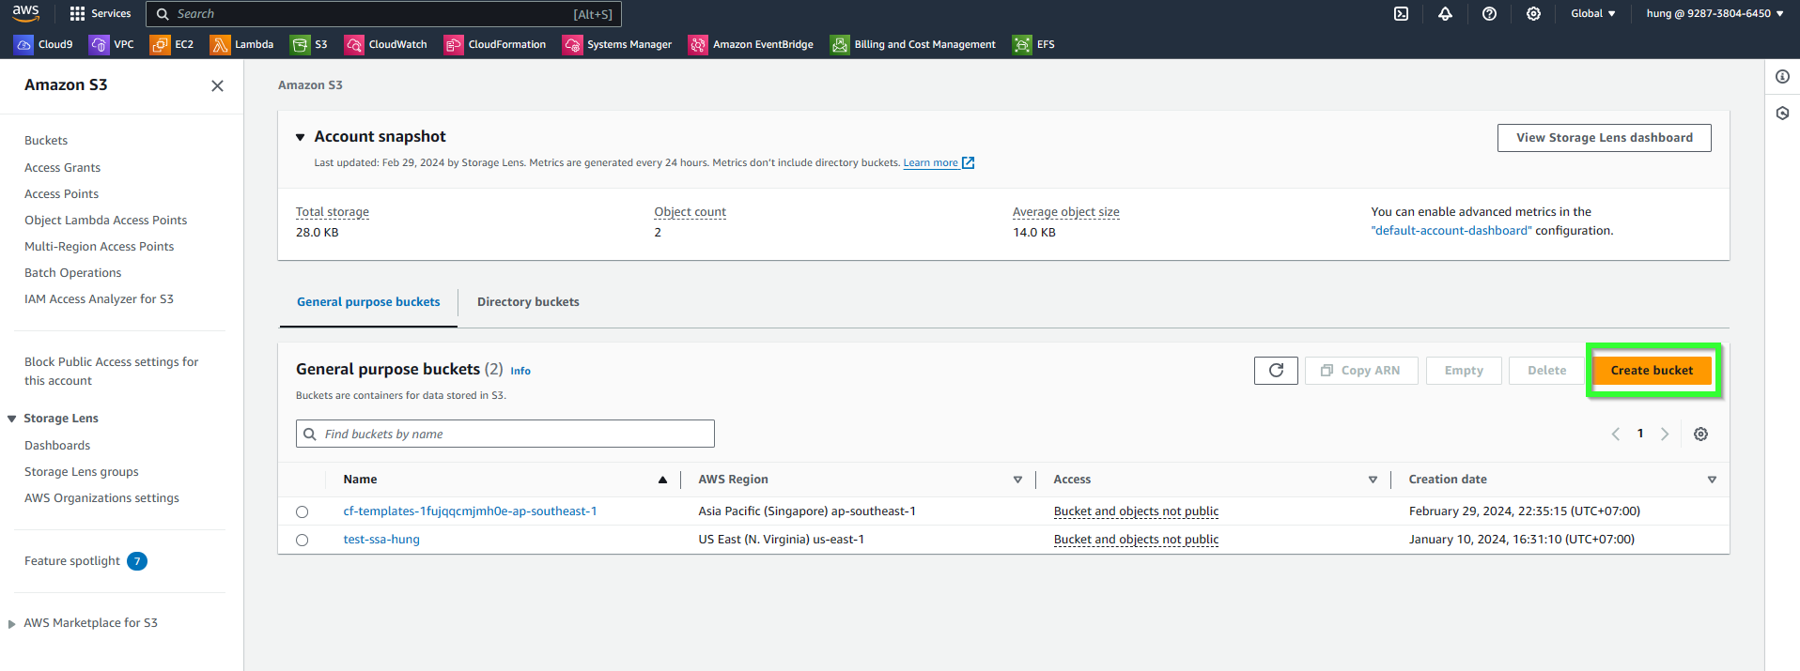Open the default-account-dashboard link

click(x=1451, y=231)
